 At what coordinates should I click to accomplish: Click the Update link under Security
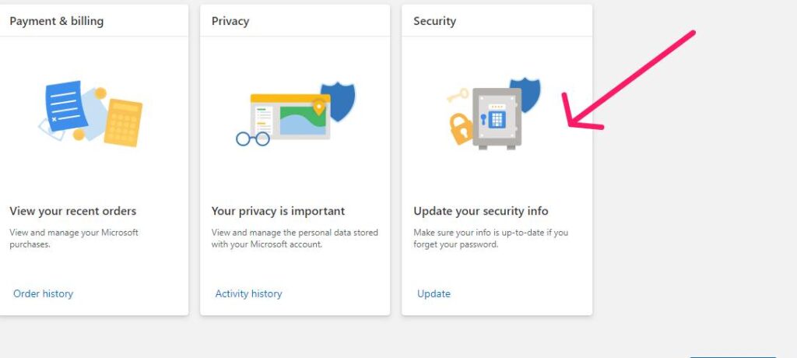click(x=434, y=293)
